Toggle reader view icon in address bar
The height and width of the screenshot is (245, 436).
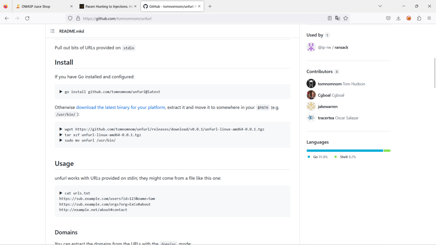click(330, 18)
